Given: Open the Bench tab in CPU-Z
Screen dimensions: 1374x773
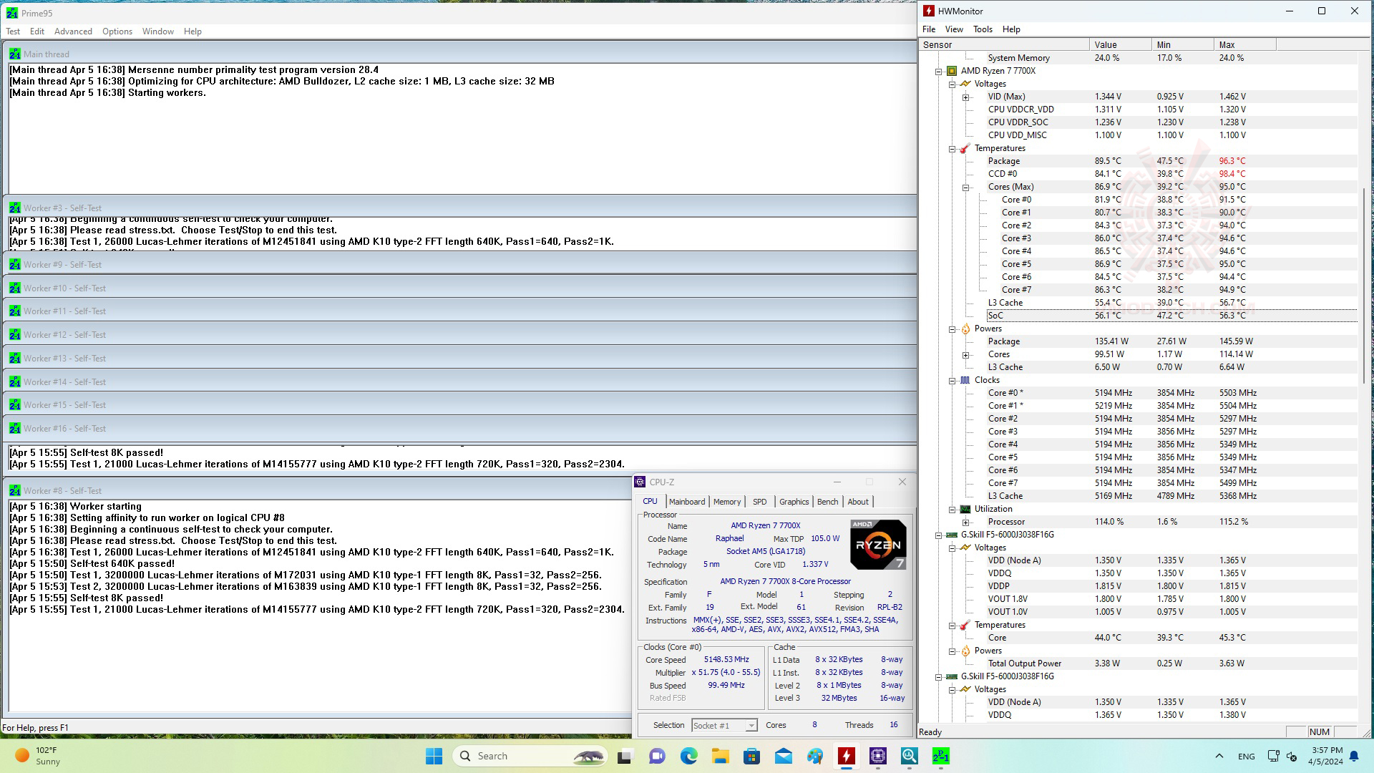Looking at the screenshot, I should click(827, 502).
